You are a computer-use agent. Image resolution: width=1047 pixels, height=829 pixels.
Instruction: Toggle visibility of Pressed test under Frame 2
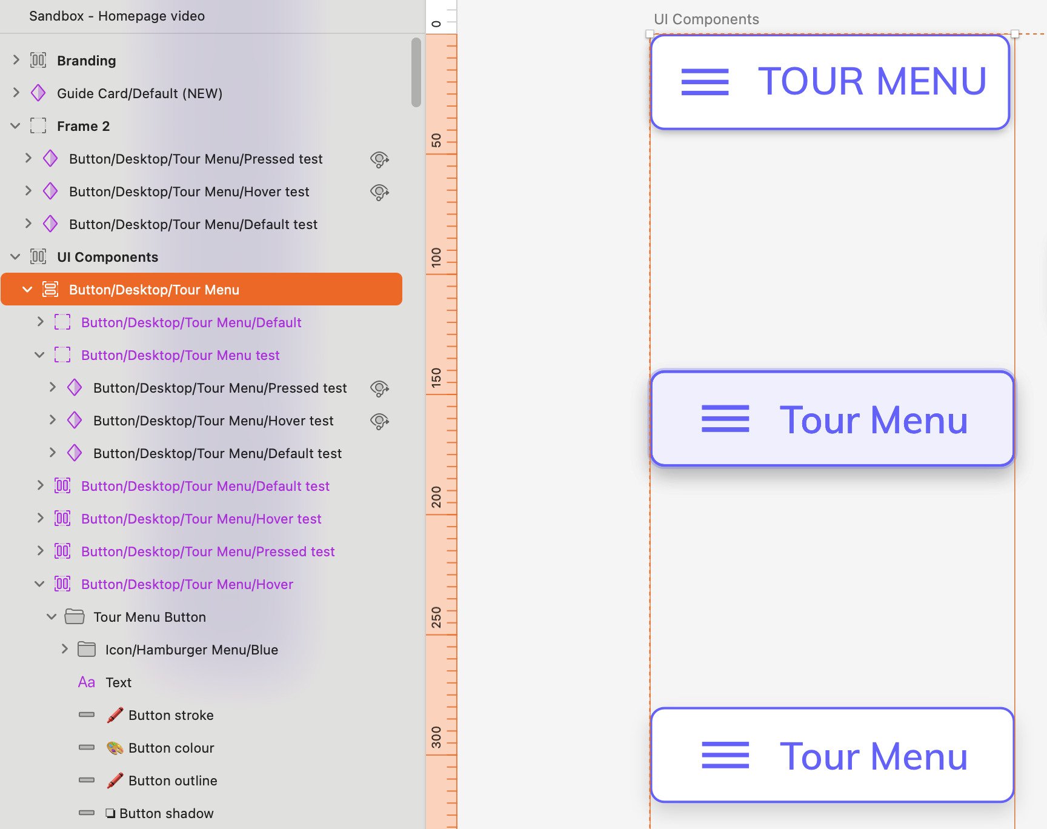[x=379, y=159]
